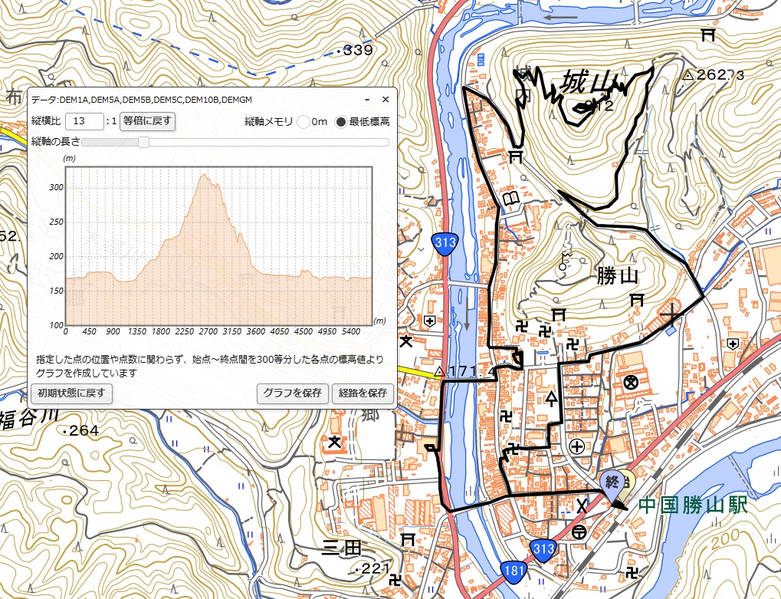Click the Route 181 highway shield
The image size is (781, 599).
pos(512,570)
